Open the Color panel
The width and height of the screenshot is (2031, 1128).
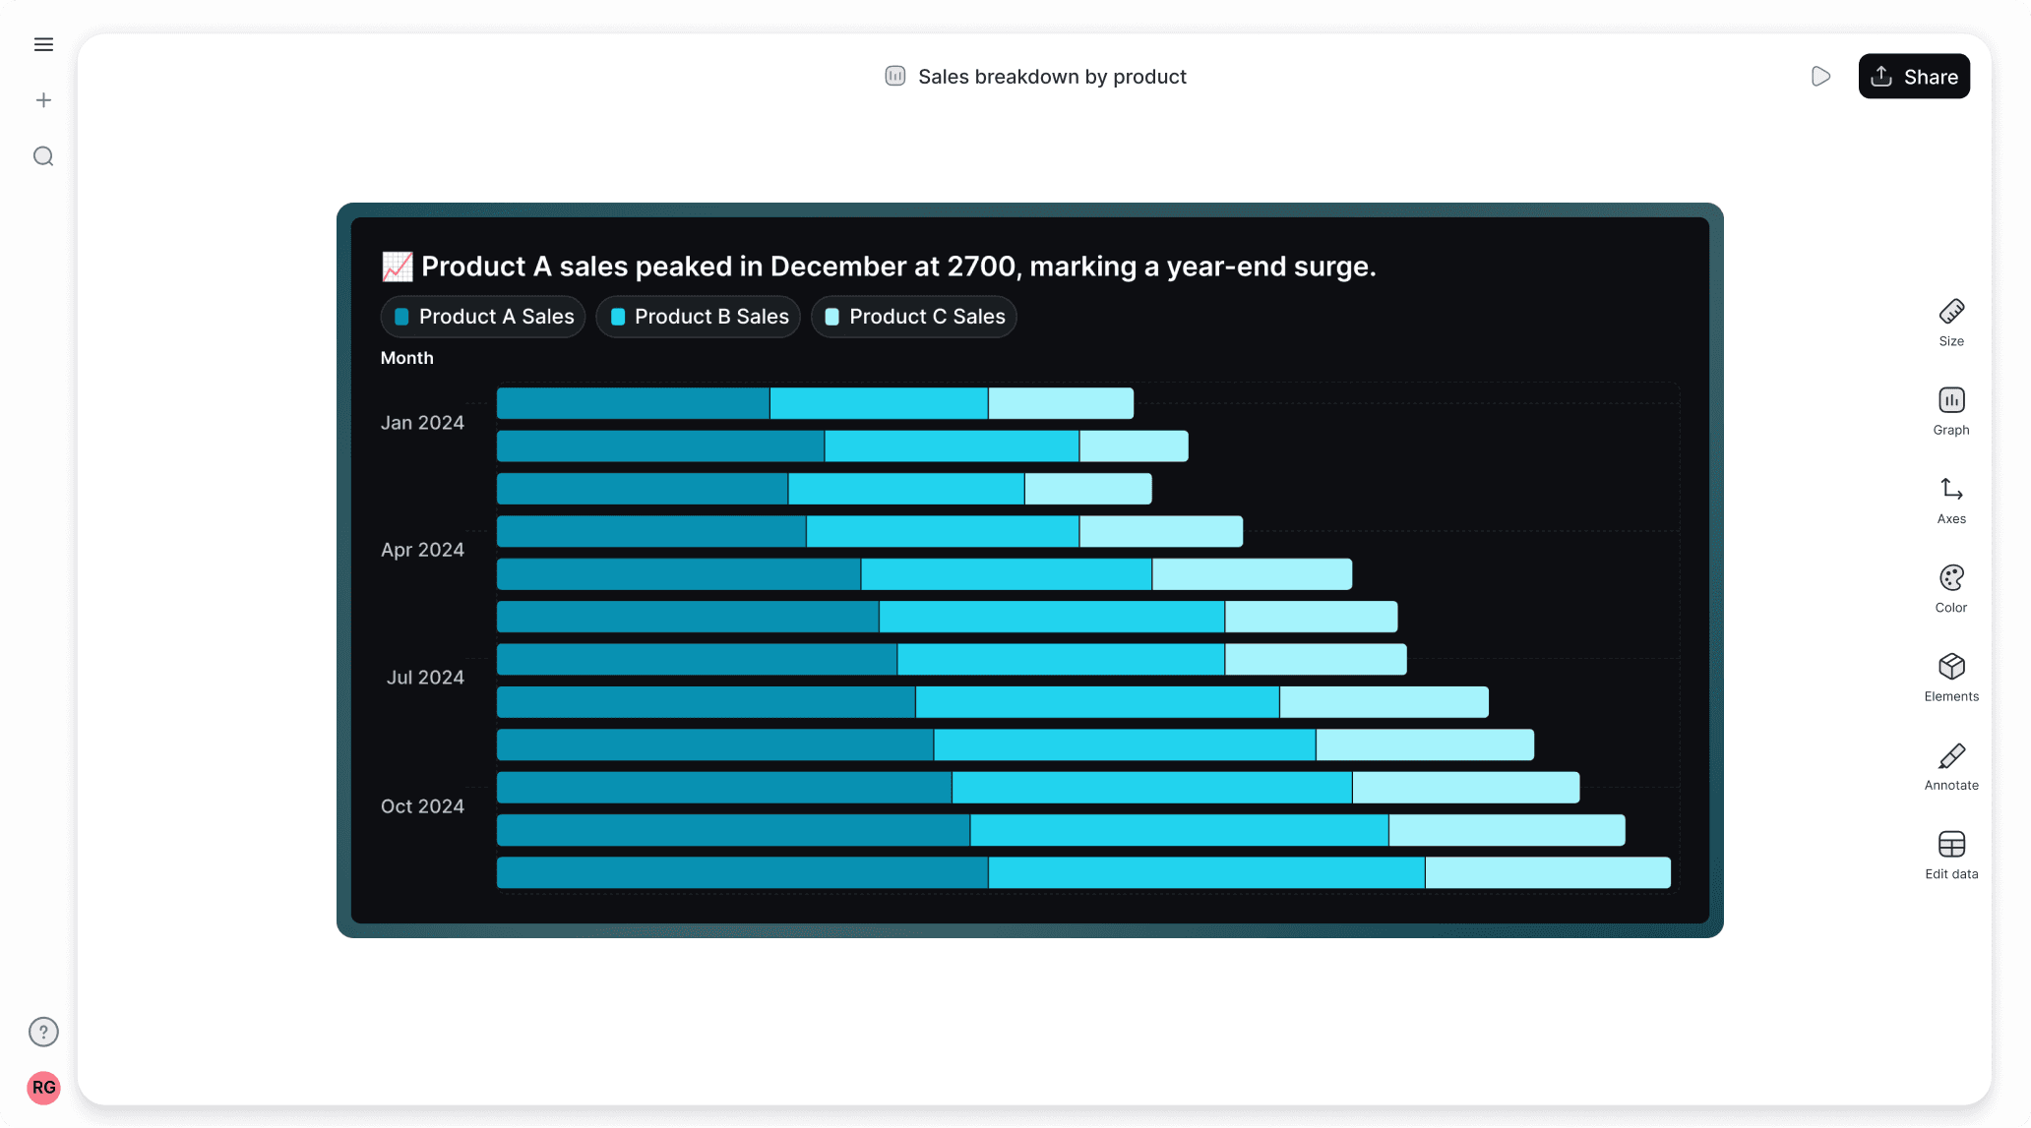[x=1951, y=587]
